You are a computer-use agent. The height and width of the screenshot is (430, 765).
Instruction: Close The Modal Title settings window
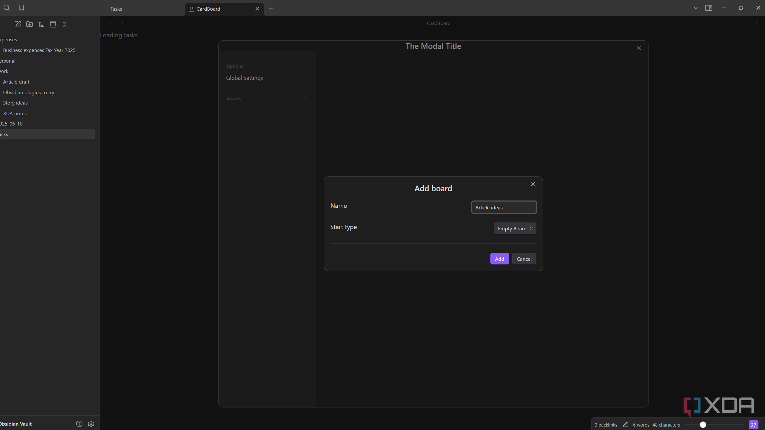tap(639, 48)
